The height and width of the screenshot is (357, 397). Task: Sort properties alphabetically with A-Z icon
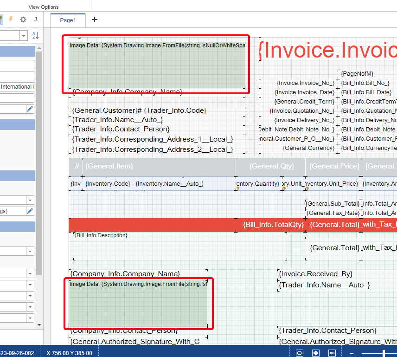click(35, 36)
